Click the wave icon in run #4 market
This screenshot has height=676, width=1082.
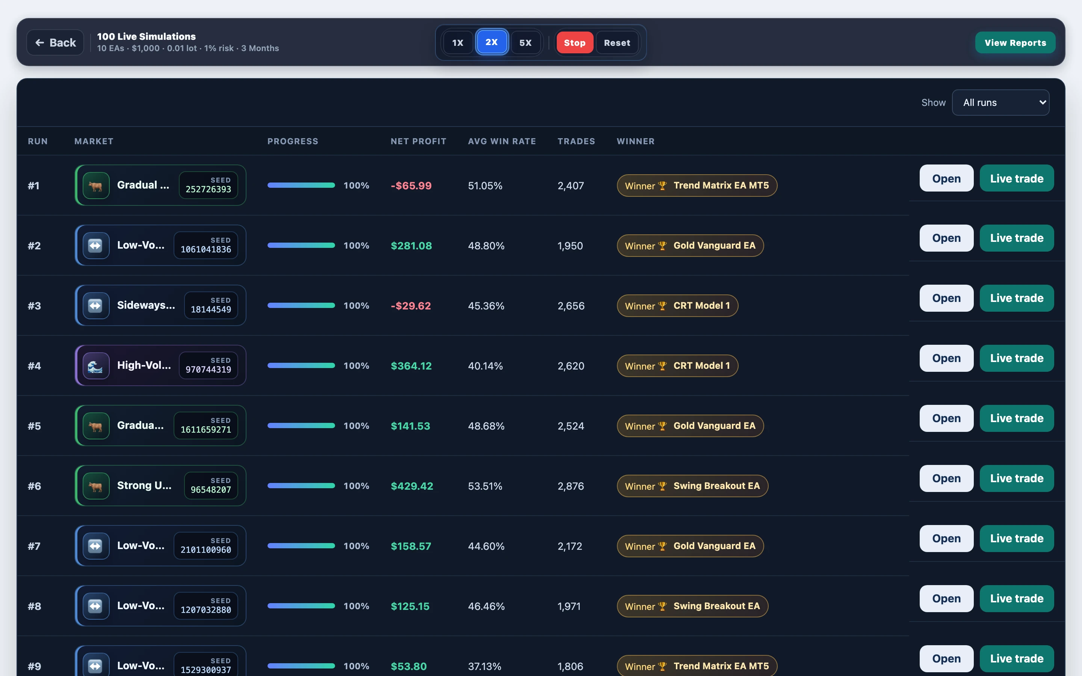coord(96,366)
